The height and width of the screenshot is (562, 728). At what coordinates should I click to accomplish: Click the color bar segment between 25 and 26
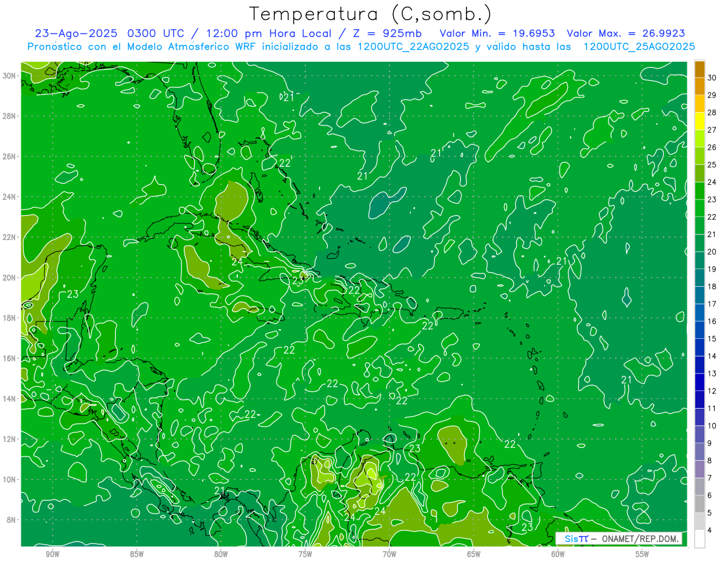point(699,156)
